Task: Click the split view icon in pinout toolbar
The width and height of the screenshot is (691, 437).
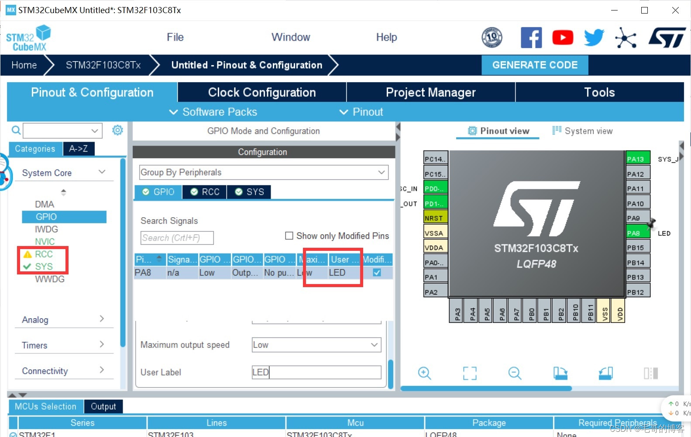Action: click(x=651, y=373)
